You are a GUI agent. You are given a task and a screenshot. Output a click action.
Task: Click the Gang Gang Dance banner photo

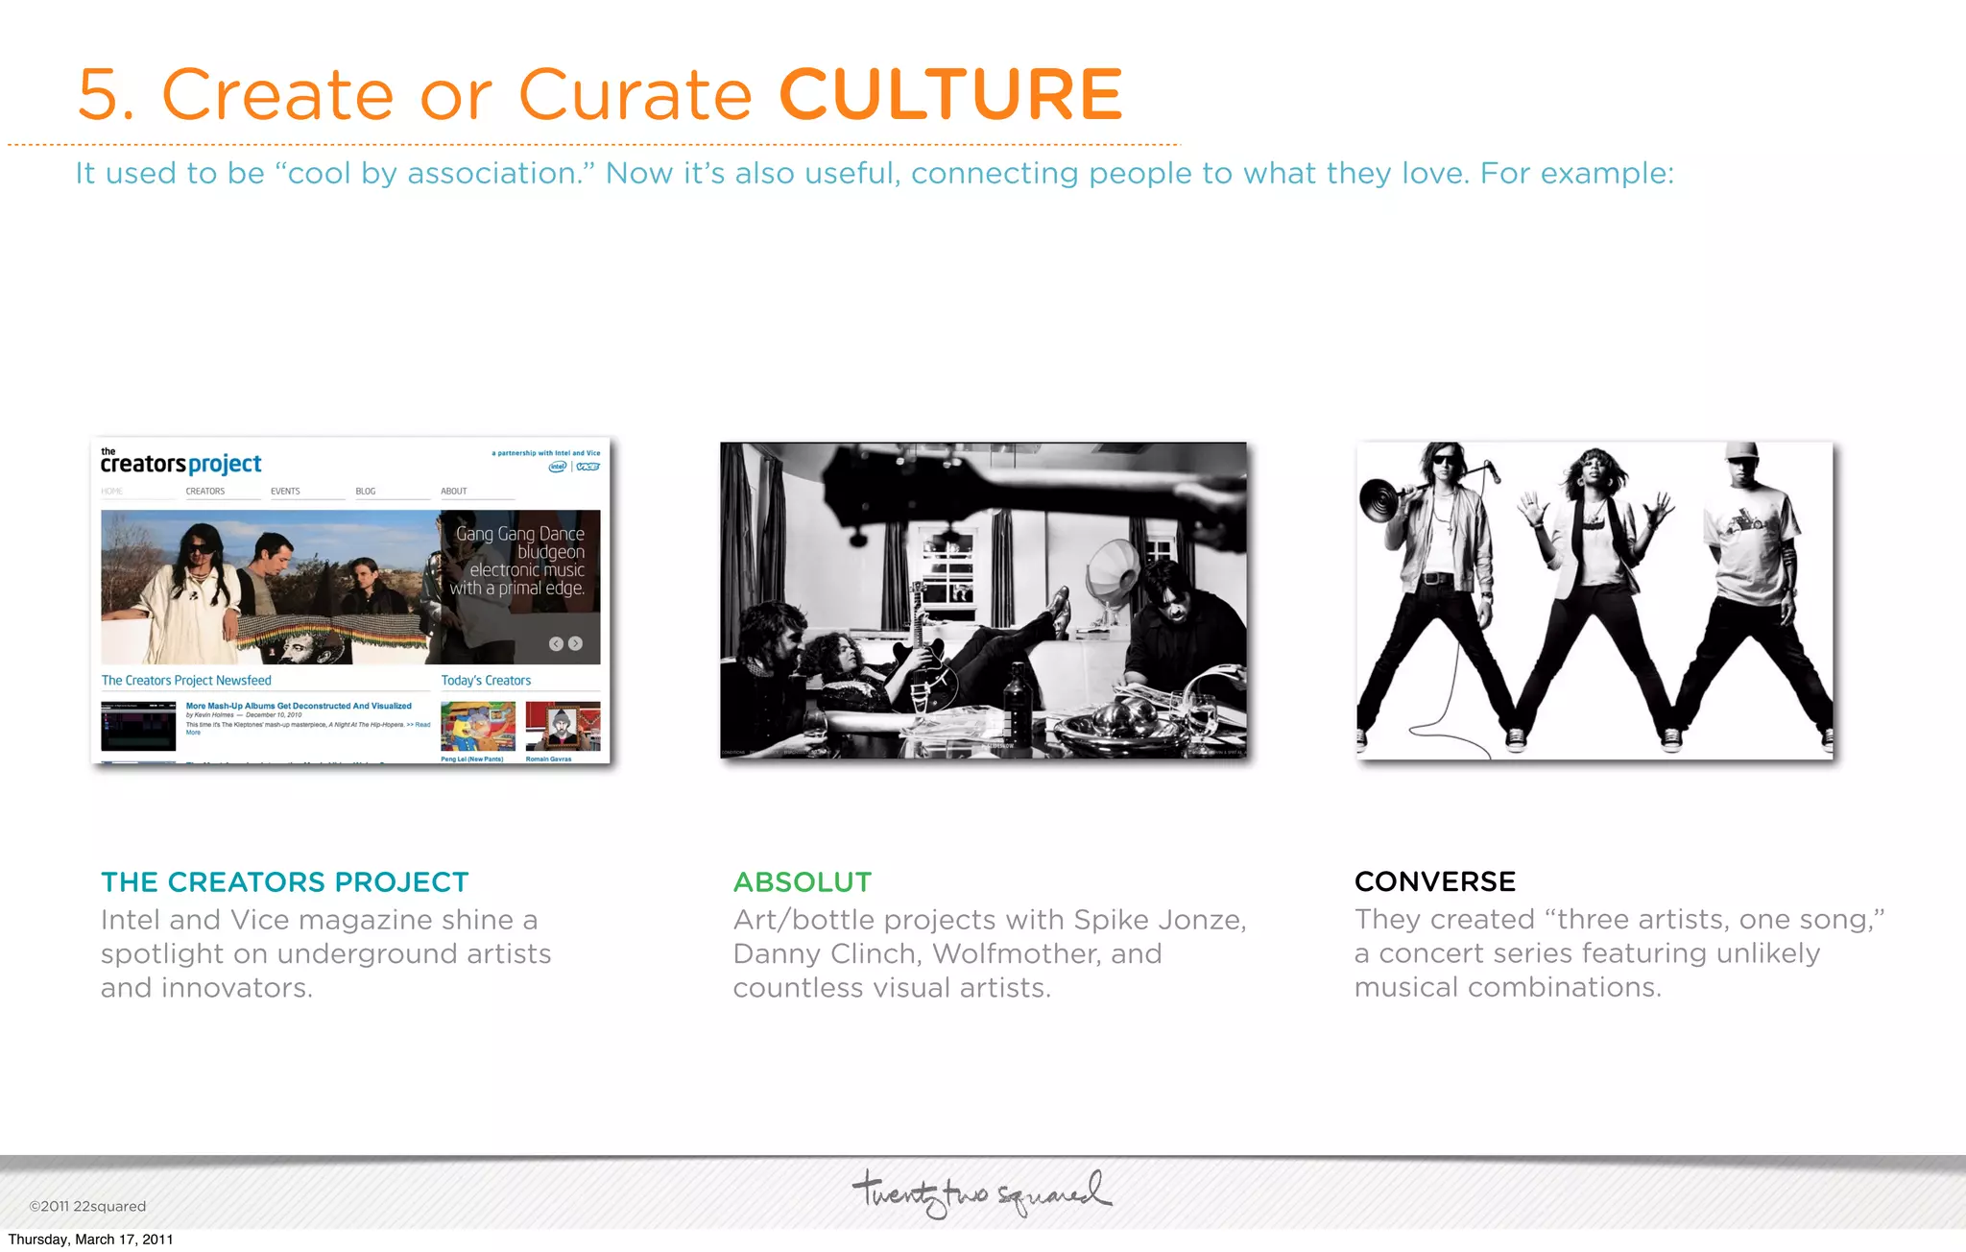click(350, 587)
